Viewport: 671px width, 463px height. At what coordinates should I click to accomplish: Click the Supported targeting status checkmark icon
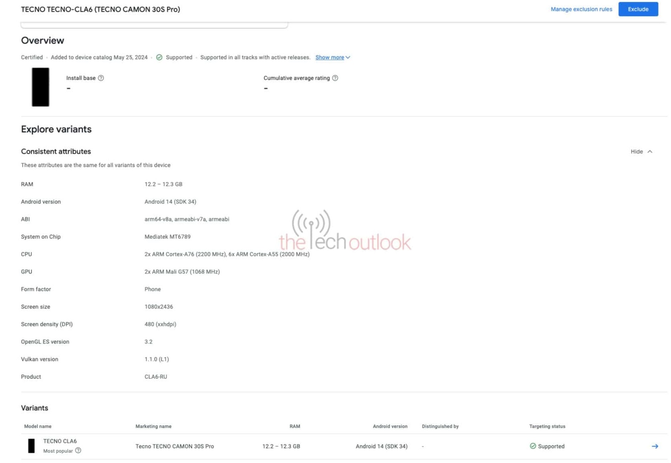533,446
